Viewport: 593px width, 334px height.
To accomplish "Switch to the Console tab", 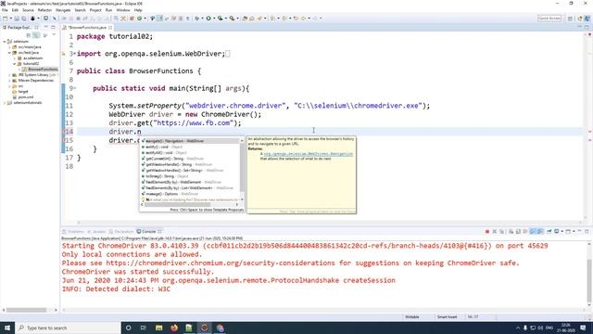I will (x=148, y=231).
